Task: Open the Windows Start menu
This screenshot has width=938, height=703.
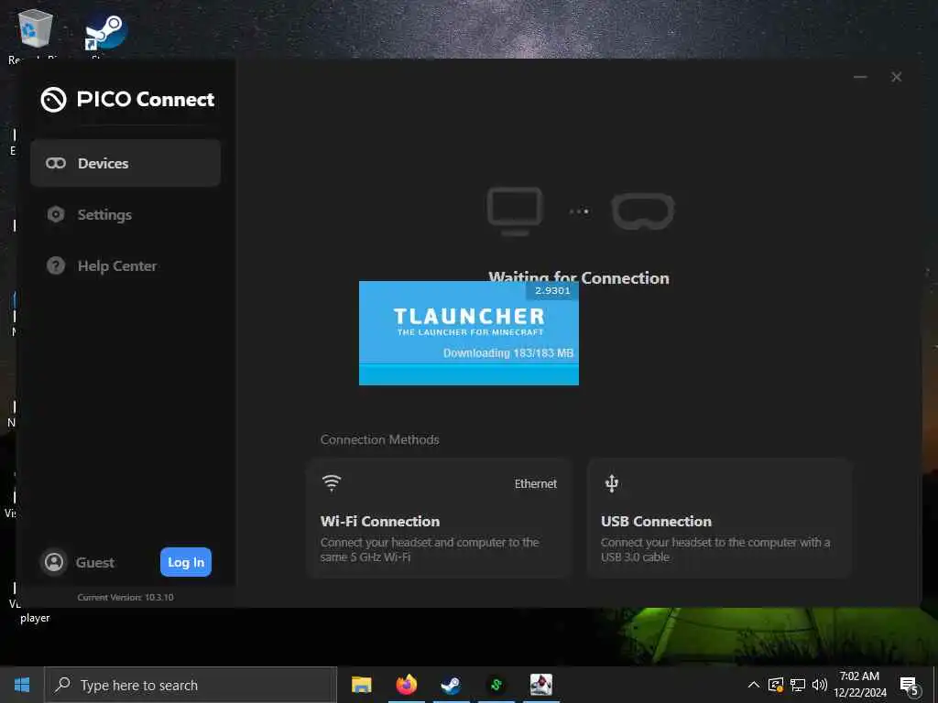Action: pos(22,685)
